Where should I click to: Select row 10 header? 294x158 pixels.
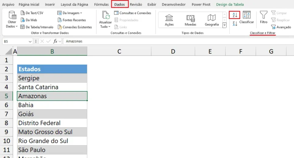coord(6,141)
